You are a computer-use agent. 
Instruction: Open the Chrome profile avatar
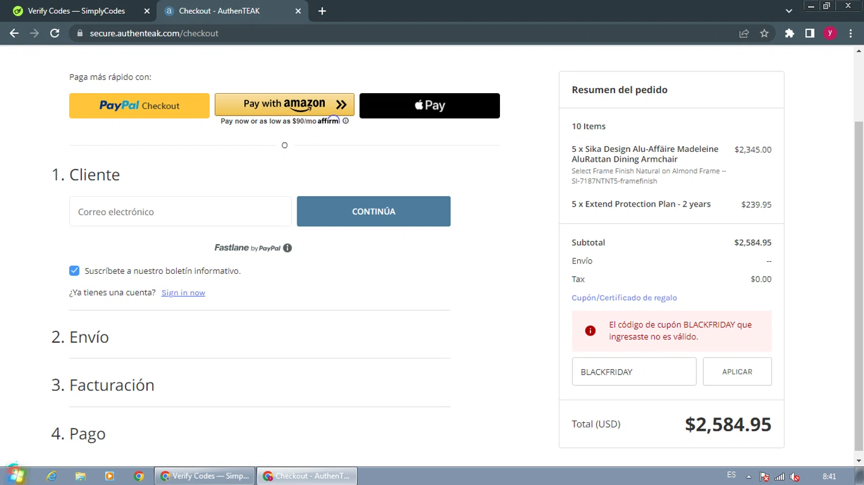coord(830,33)
